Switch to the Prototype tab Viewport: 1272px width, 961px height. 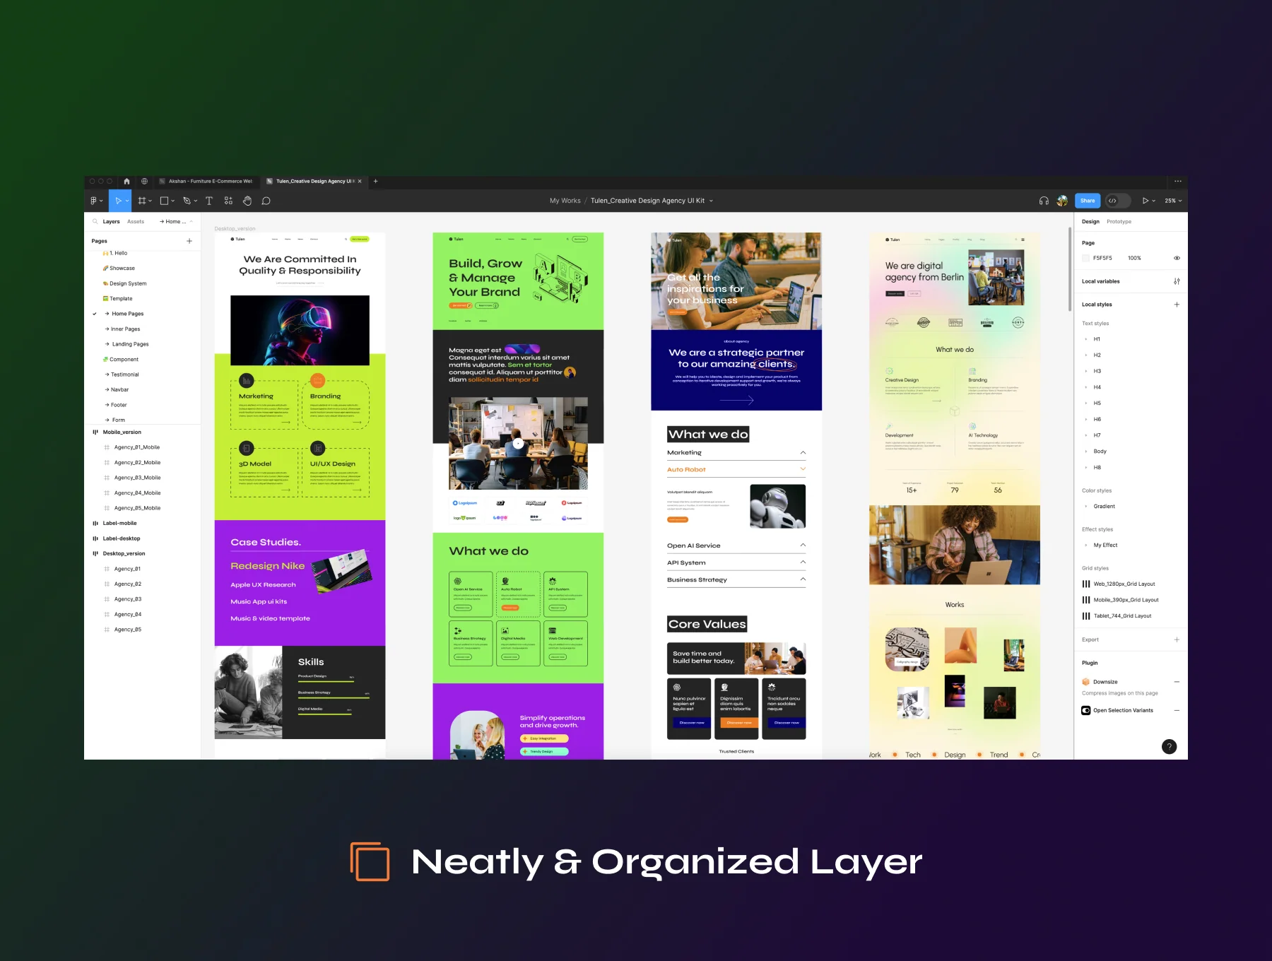tap(1119, 221)
